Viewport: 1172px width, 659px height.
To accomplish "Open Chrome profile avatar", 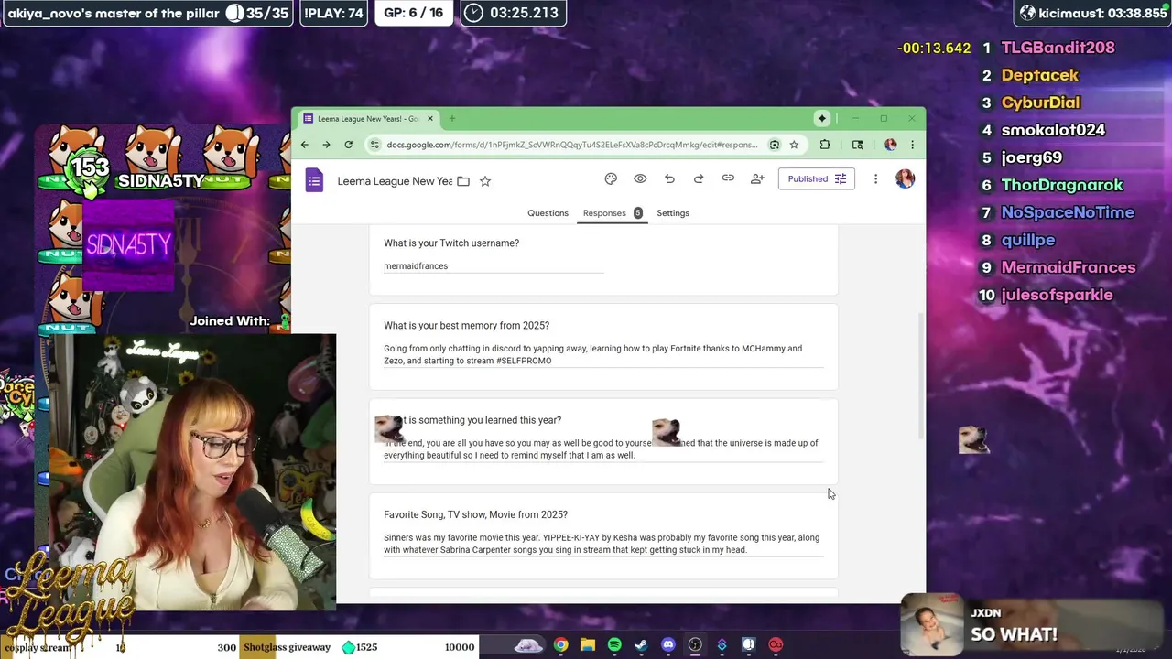I will [890, 145].
